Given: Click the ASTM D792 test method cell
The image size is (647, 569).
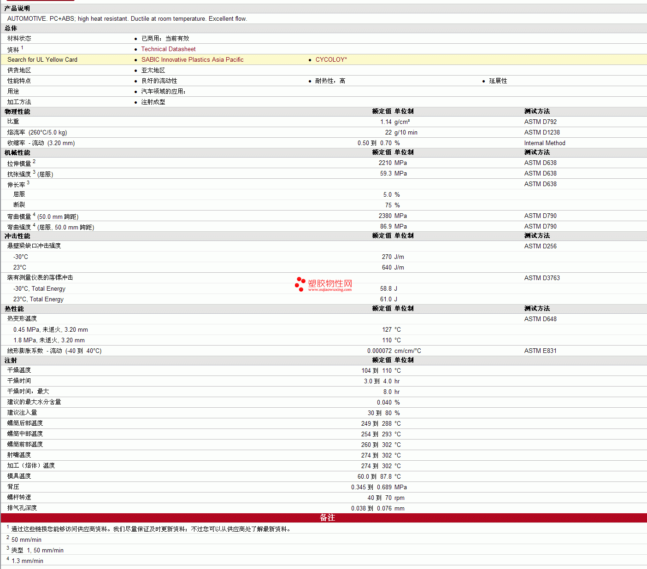Looking at the screenshot, I should [540, 122].
